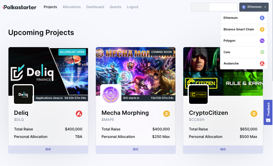Image resolution: width=273 pixels, height=166 pixels.
Task: Click the red Avalanche icon in list
Action: 262,64
